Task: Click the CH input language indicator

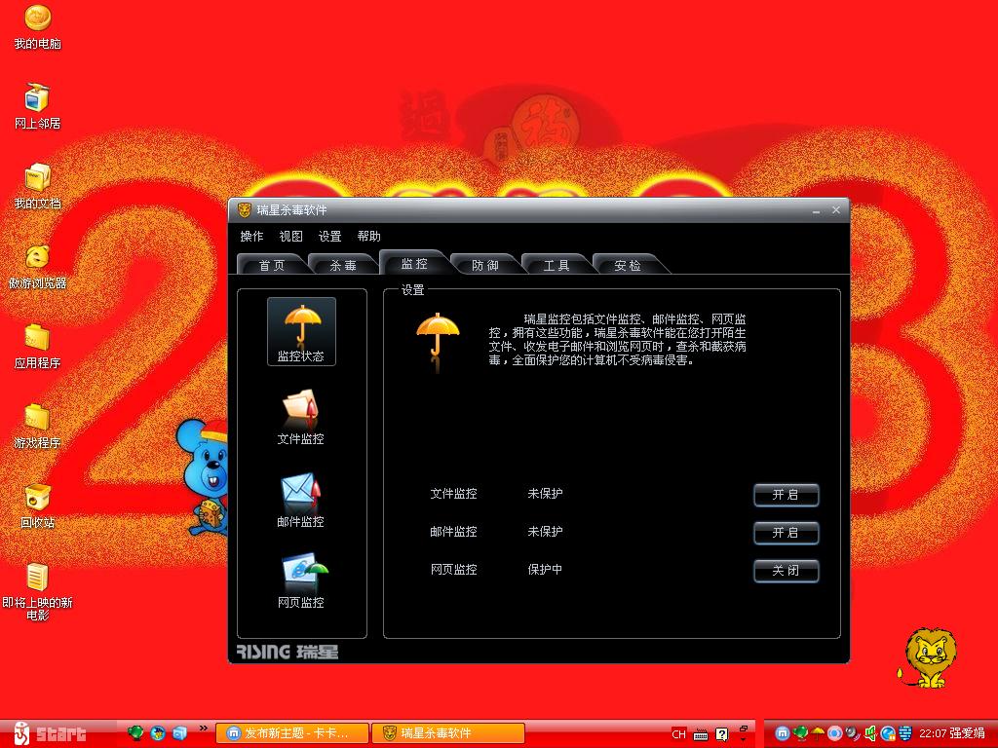Action: point(679,734)
